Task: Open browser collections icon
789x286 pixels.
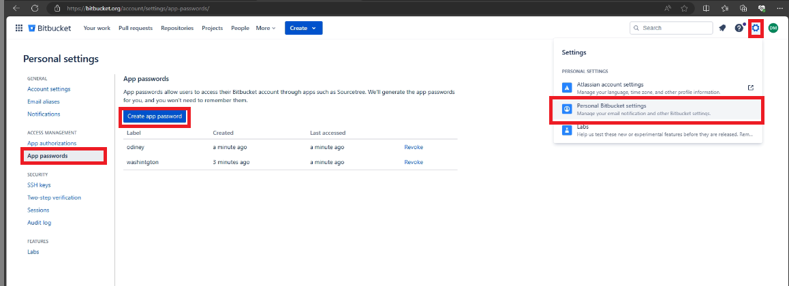Action: 743,8
